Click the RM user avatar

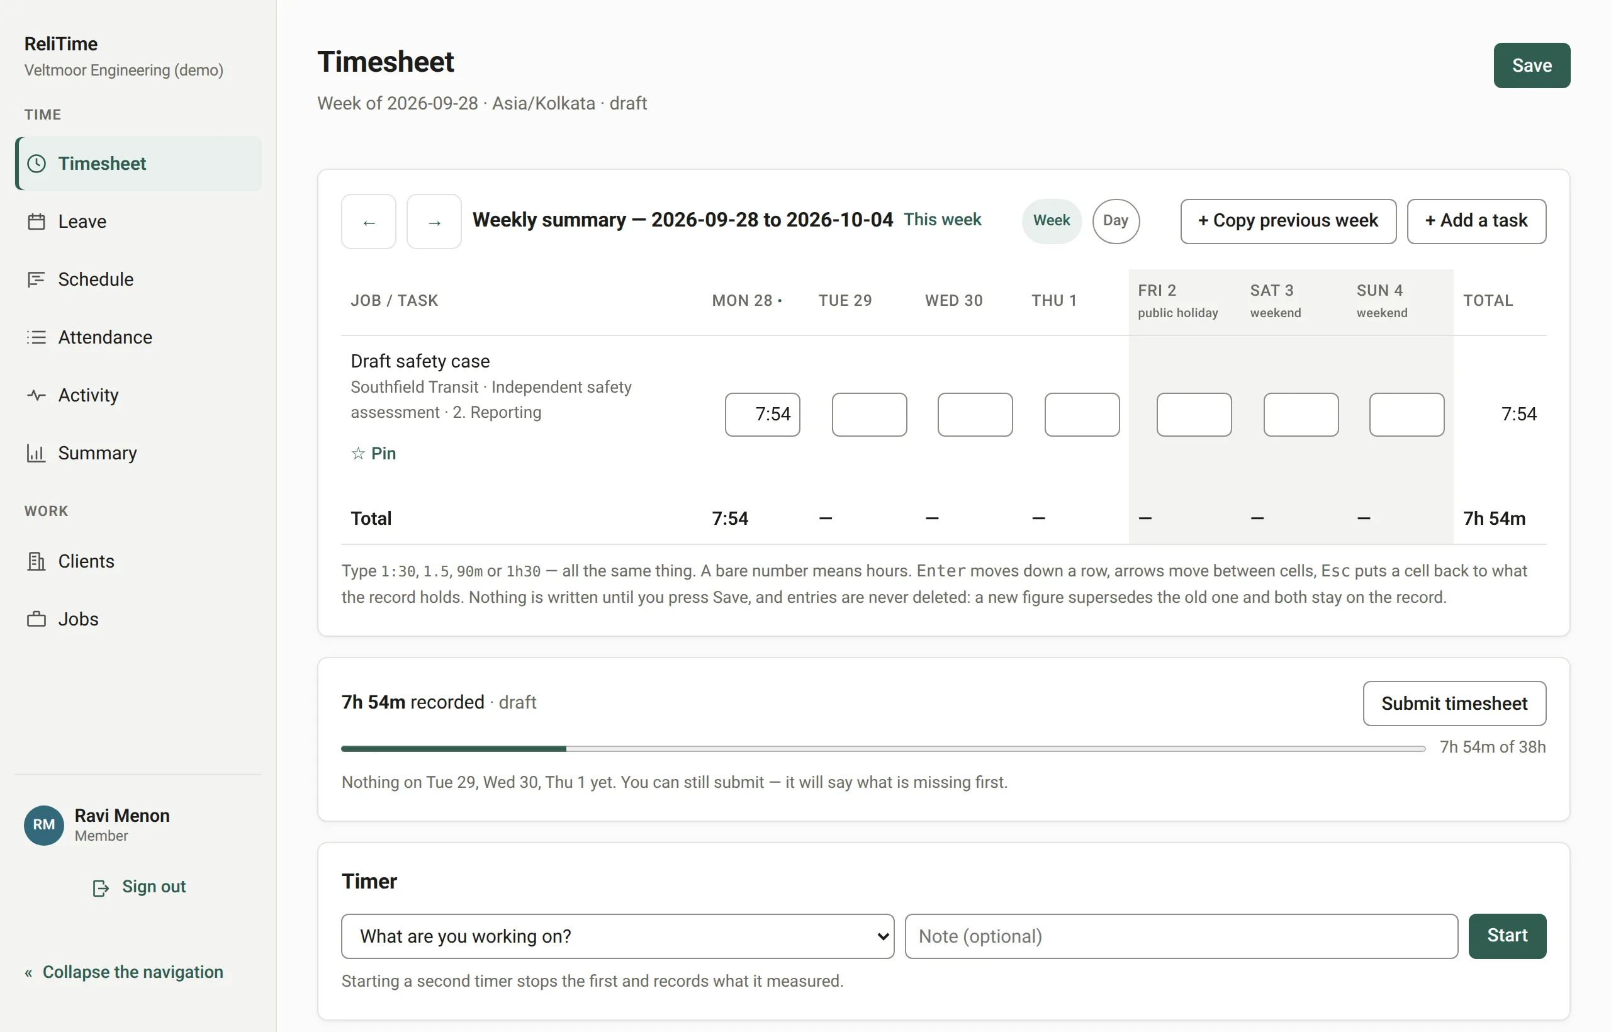coord(44,825)
